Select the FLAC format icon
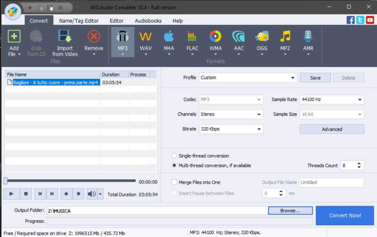 point(192,37)
